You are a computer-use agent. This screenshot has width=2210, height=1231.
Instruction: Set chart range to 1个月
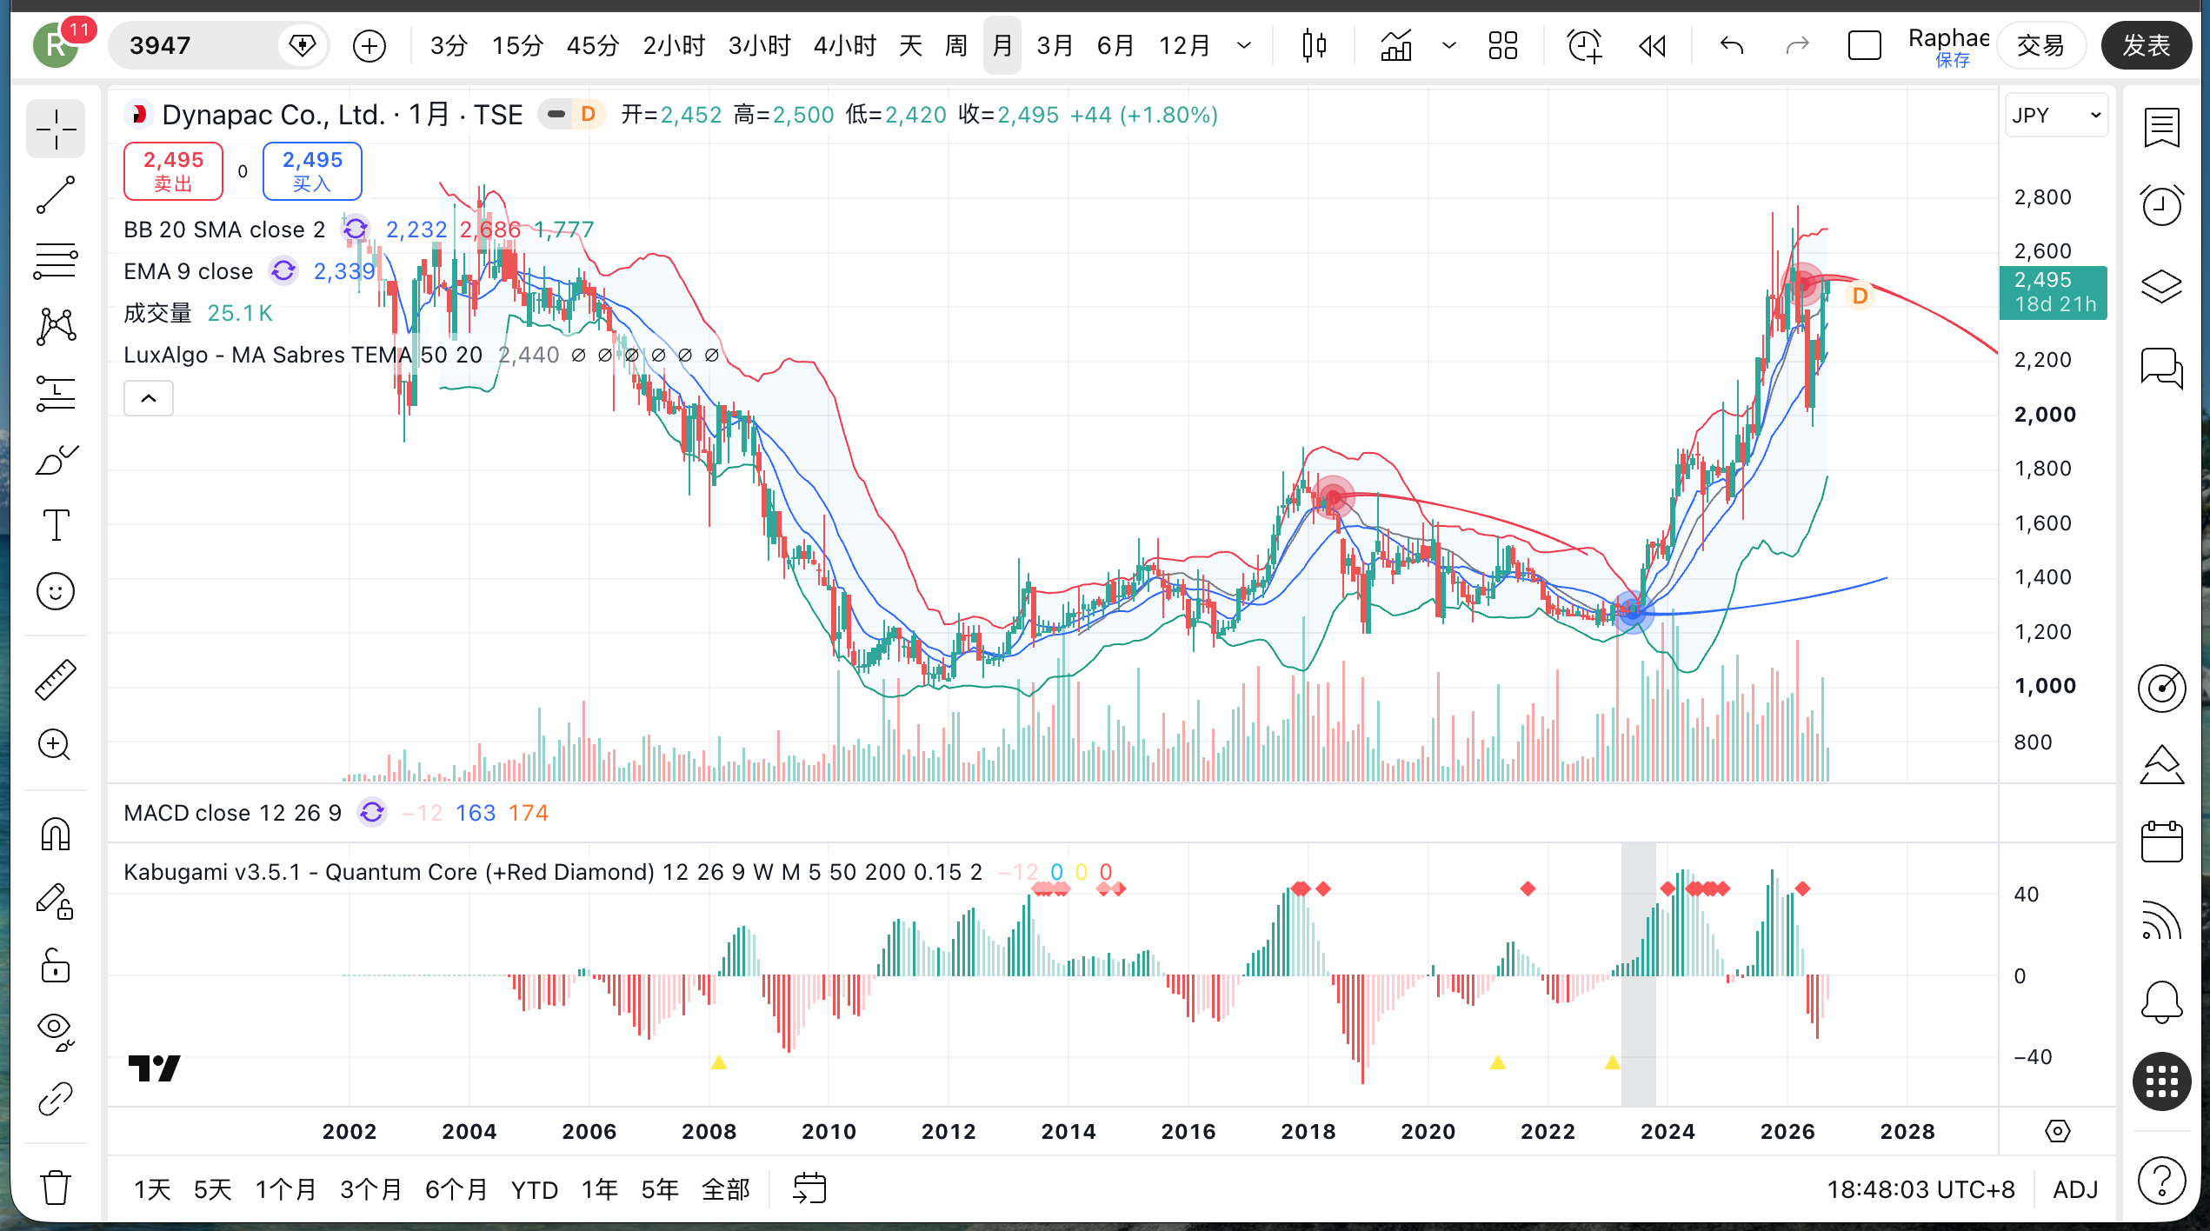click(285, 1189)
